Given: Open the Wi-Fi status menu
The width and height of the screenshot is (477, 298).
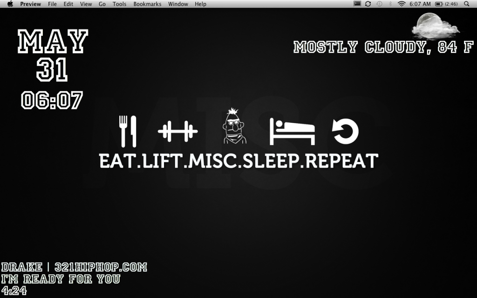Looking at the screenshot, I should (x=402, y=4).
